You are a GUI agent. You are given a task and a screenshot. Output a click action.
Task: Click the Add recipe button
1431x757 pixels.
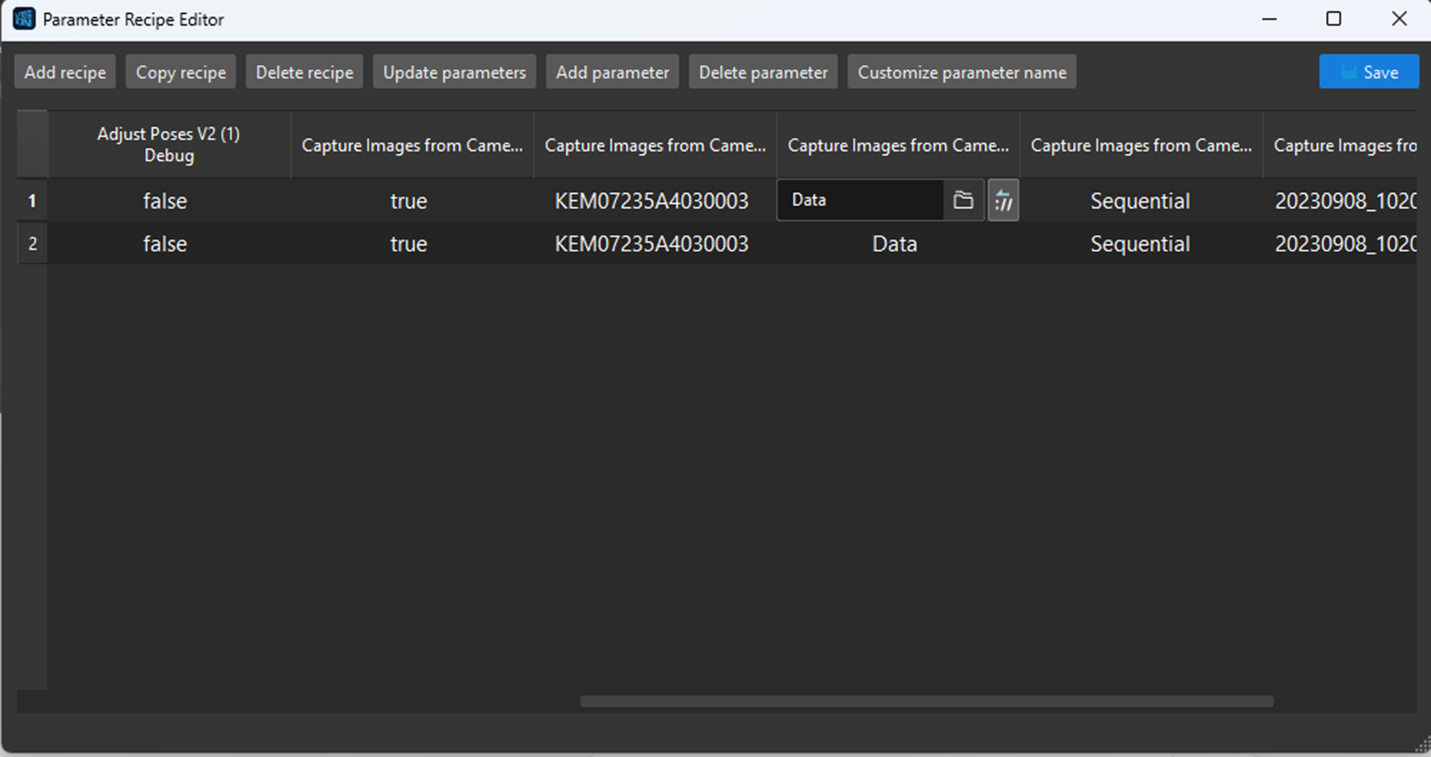pos(65,71)
